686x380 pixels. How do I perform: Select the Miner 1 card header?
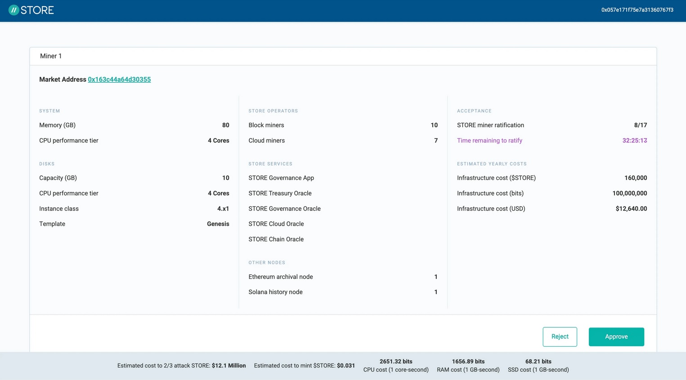(x=343, y=56)
